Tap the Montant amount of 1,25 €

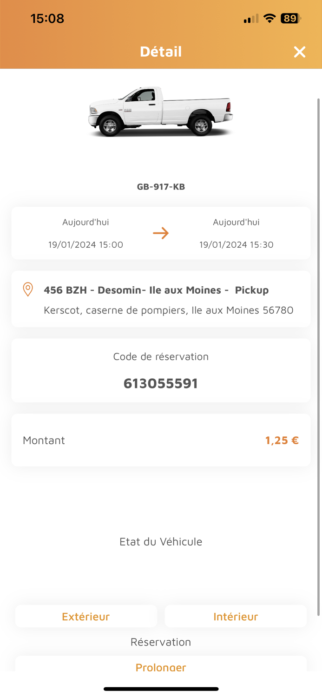pos(282,440)
